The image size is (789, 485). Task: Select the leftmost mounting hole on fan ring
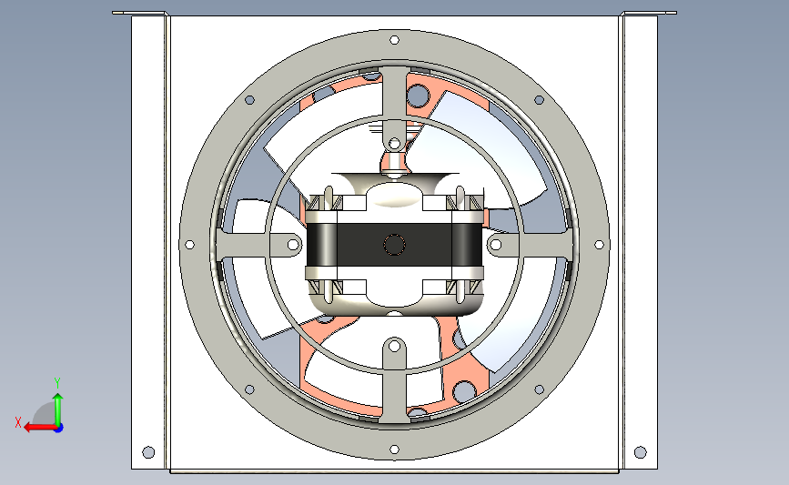pyautogui.click(x=189, y=245)
